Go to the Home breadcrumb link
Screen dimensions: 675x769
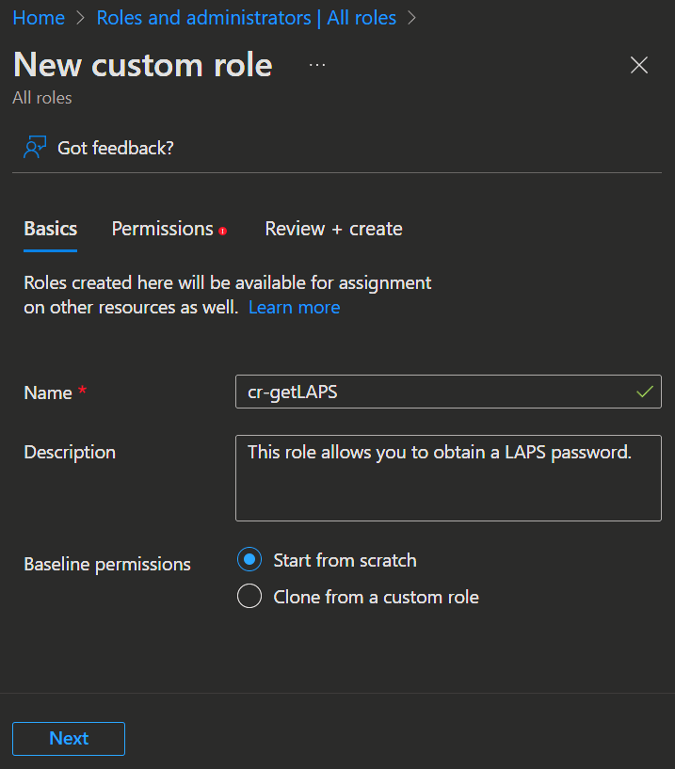(x=39, y=18)
